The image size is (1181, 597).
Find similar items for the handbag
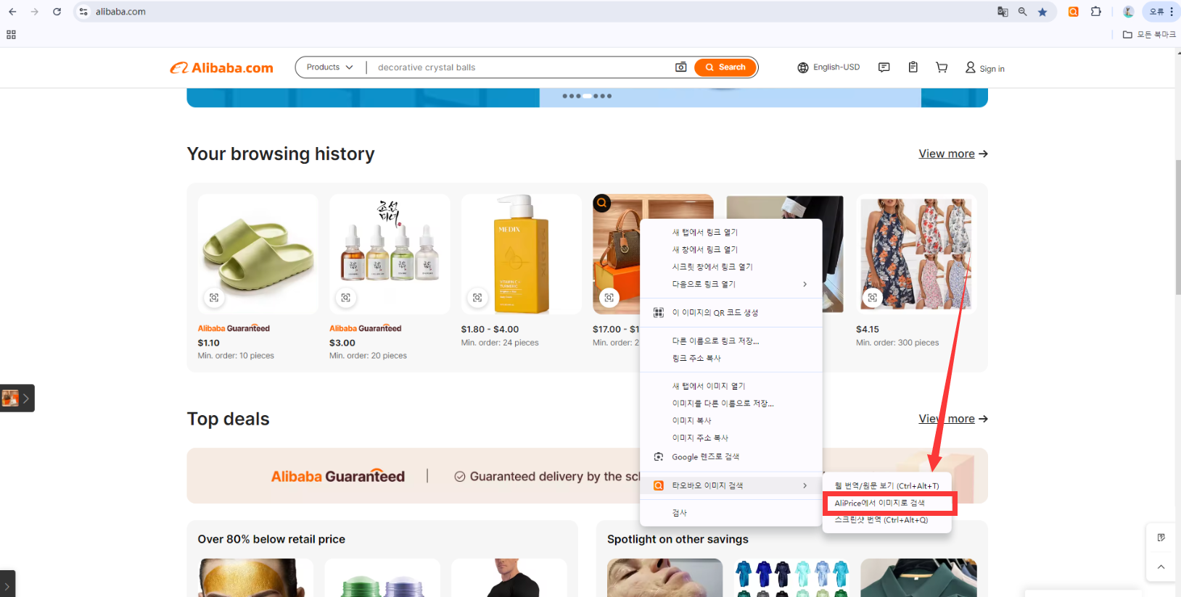pyautogui.click(x=609, y=298)
